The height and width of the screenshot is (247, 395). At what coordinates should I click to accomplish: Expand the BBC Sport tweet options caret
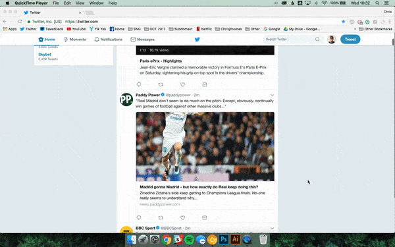click(272, 228)
